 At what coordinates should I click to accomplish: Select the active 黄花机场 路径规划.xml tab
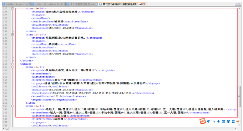click(122, 4)
